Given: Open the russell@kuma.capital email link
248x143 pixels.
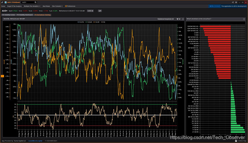Looking at the screenshot, I should point(35,141).
